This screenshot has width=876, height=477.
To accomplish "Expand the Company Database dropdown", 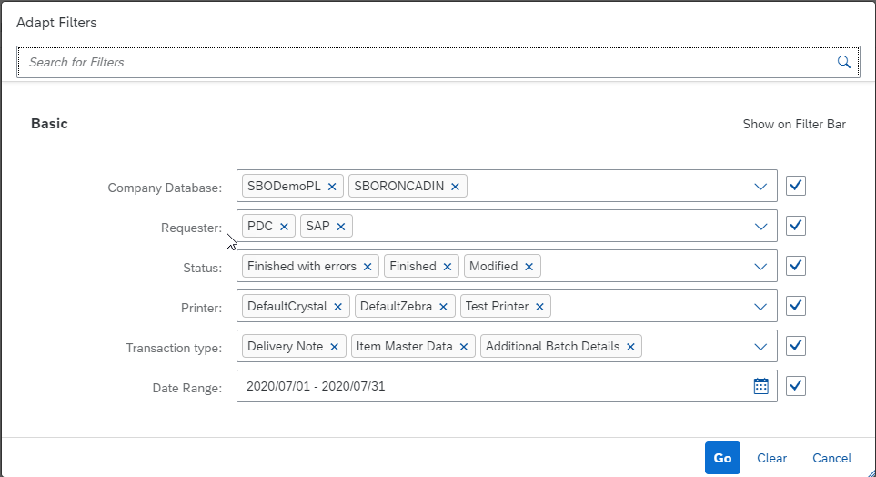I will tap(760, 187).
